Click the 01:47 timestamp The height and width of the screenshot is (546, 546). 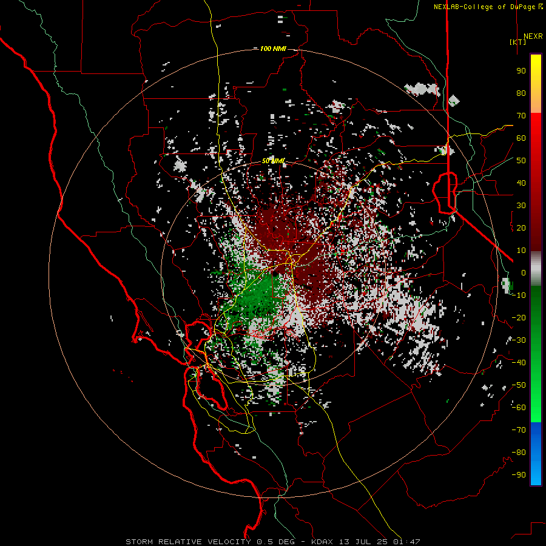tap(406, 542)
